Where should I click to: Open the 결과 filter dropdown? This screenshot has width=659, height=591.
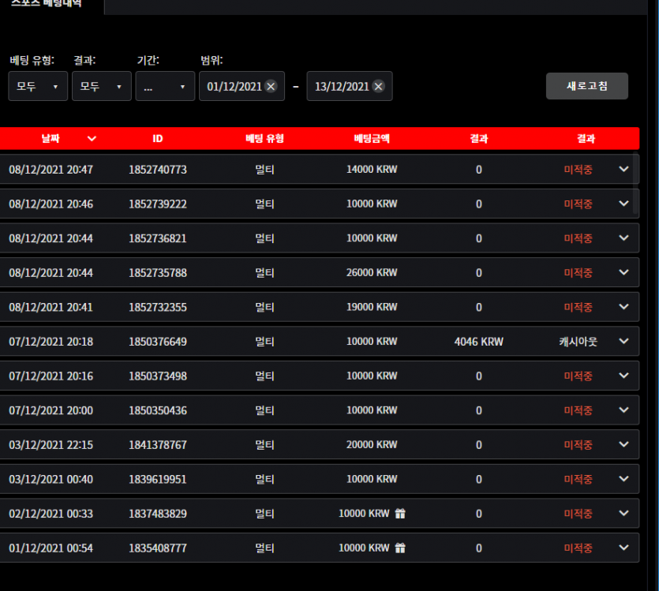pyautogui.click(x=102, y=86)
